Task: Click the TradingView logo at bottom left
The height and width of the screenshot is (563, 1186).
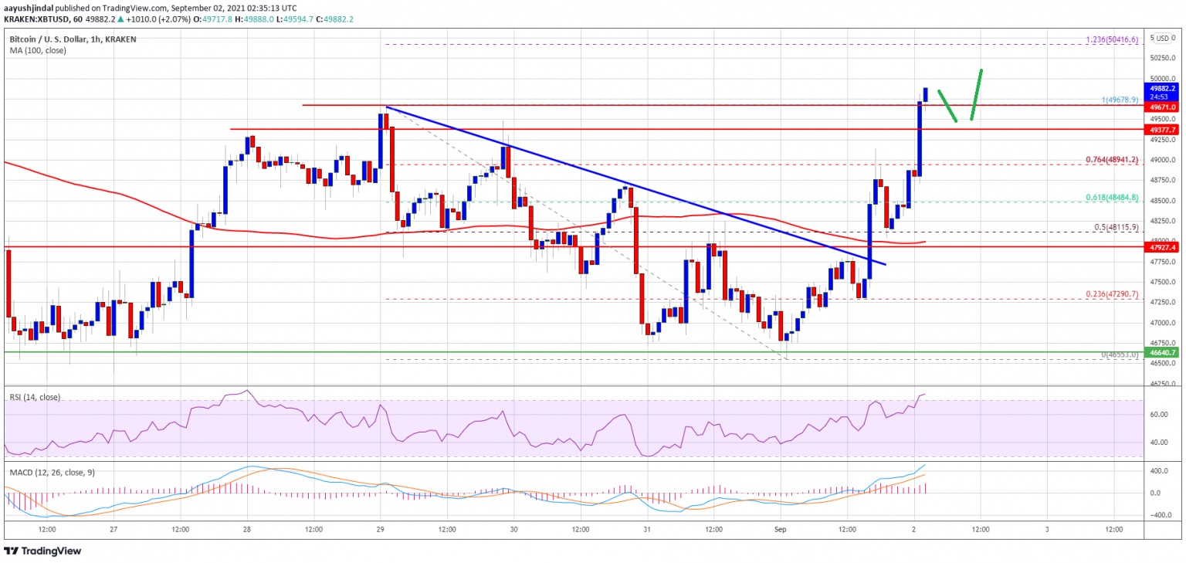Action: click(x=42, y=551)
